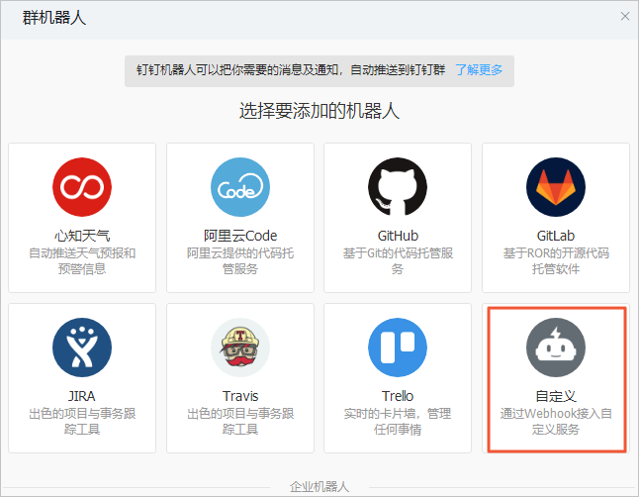Image resolution: width=639 pixels, height=497 pixels.
Task: Click description 阿里云提供的代码托管服务
Action: (240, 260)
